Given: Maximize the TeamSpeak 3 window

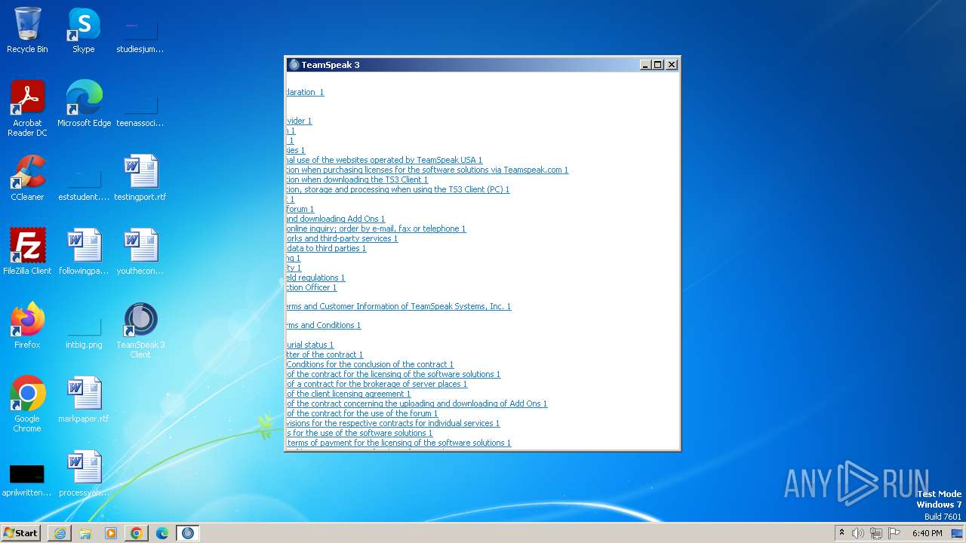Looking at the screenshot, I should [657, 65].
